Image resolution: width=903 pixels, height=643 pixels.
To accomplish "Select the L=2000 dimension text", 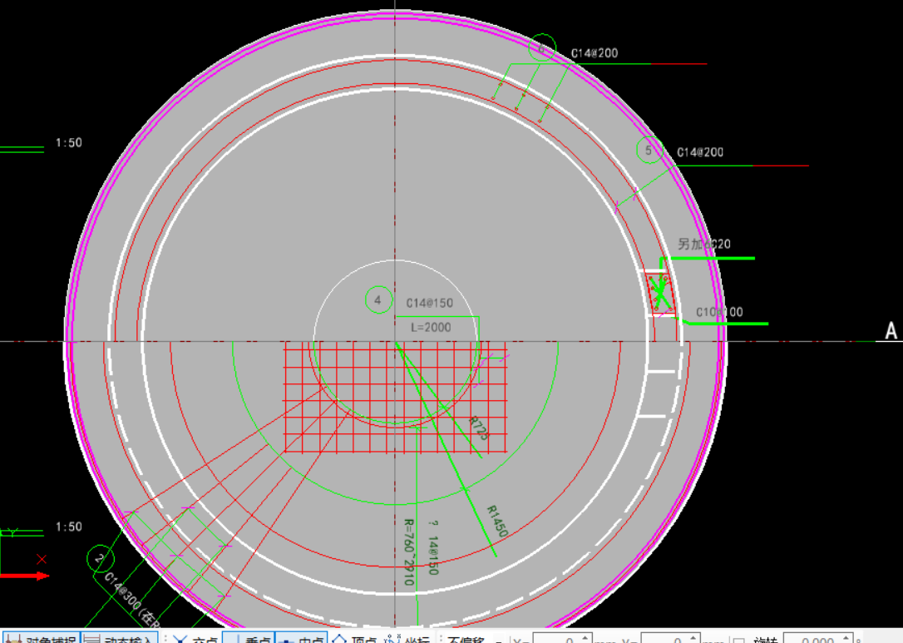I will 431,327.
